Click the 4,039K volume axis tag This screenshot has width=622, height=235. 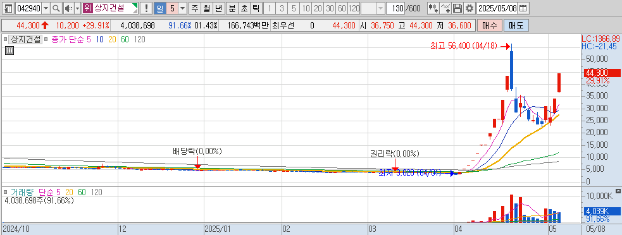point(602,211)
